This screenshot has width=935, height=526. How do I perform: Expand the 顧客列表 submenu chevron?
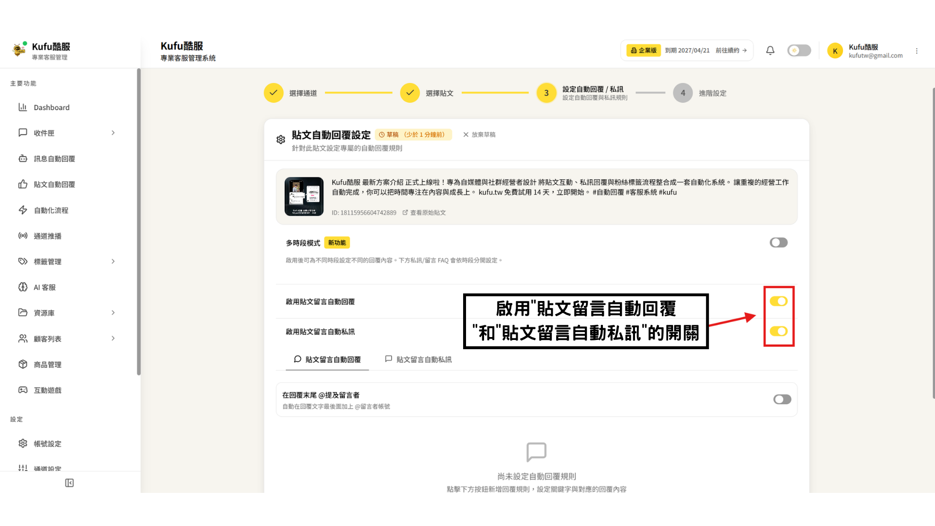(113, 338)
